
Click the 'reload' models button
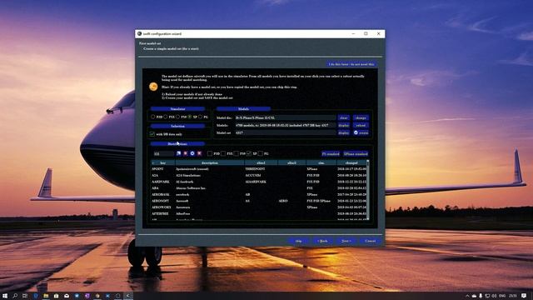(x=361, y=125)
